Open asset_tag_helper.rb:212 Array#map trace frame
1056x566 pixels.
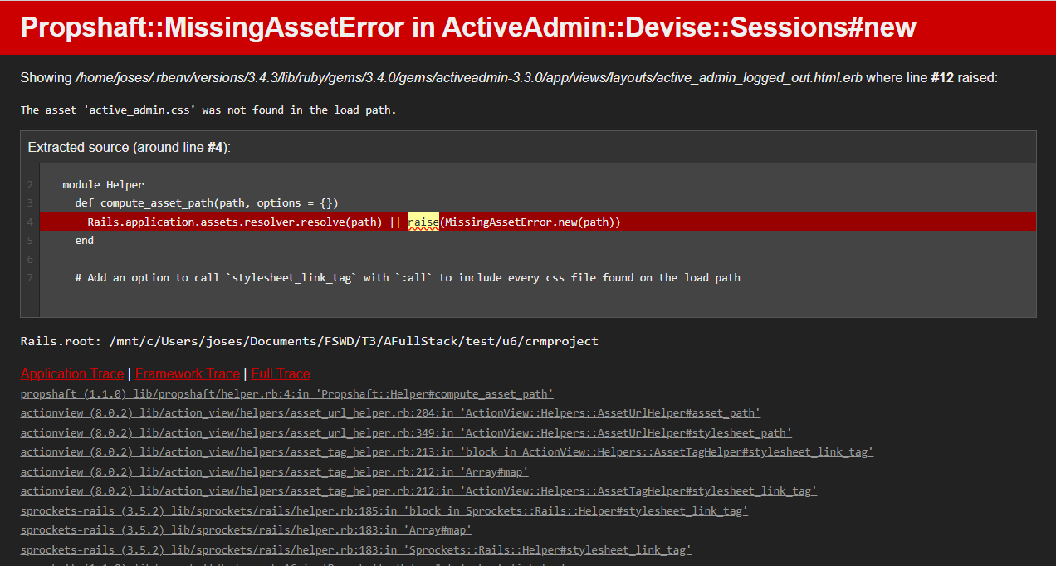click(274, 471)
